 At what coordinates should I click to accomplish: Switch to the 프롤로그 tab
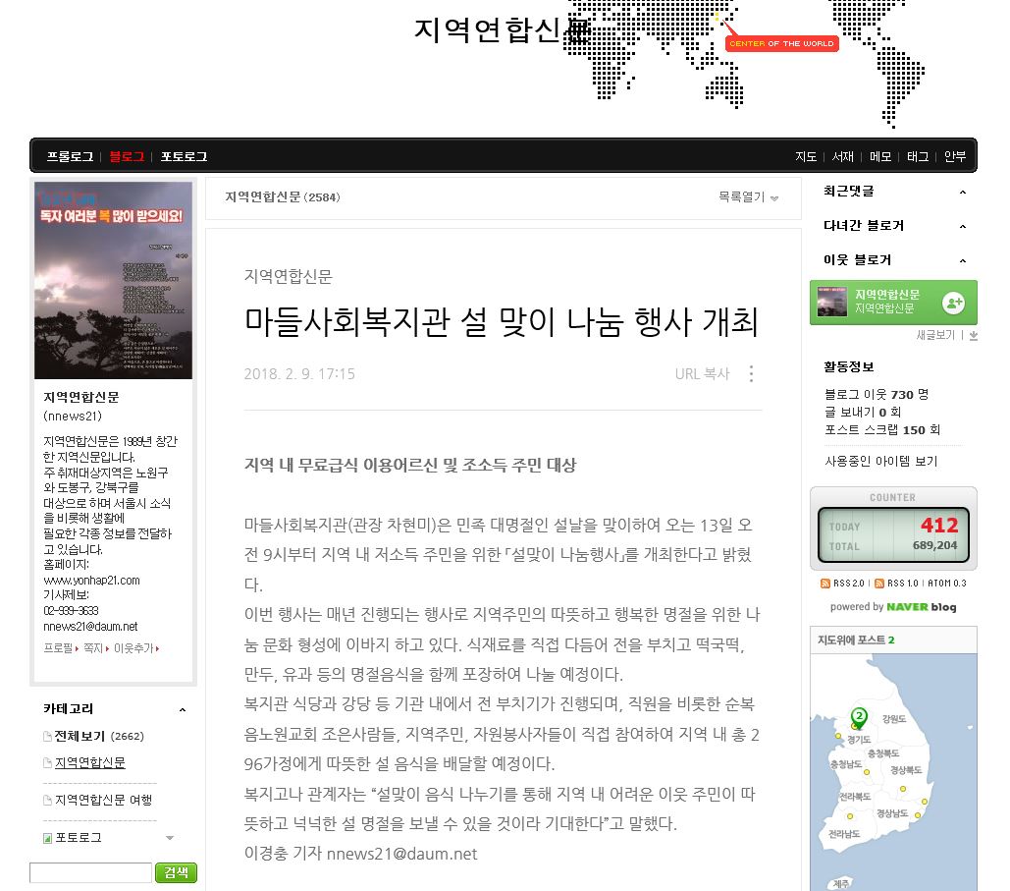click(x=70, y=156)
